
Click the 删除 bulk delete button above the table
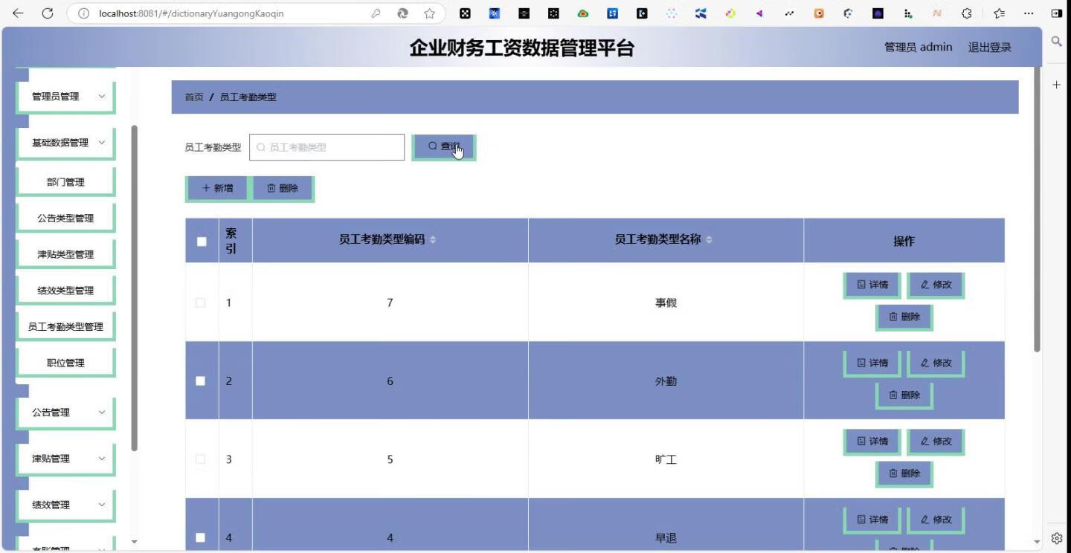282,188
